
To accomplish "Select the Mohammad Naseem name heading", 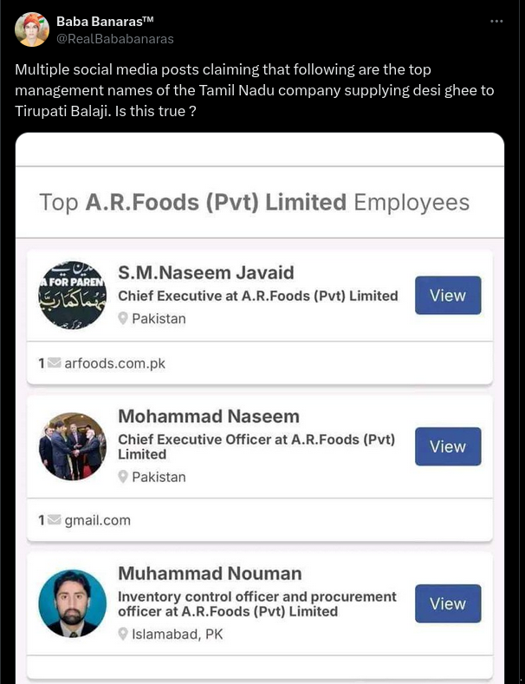I will 209,417.
